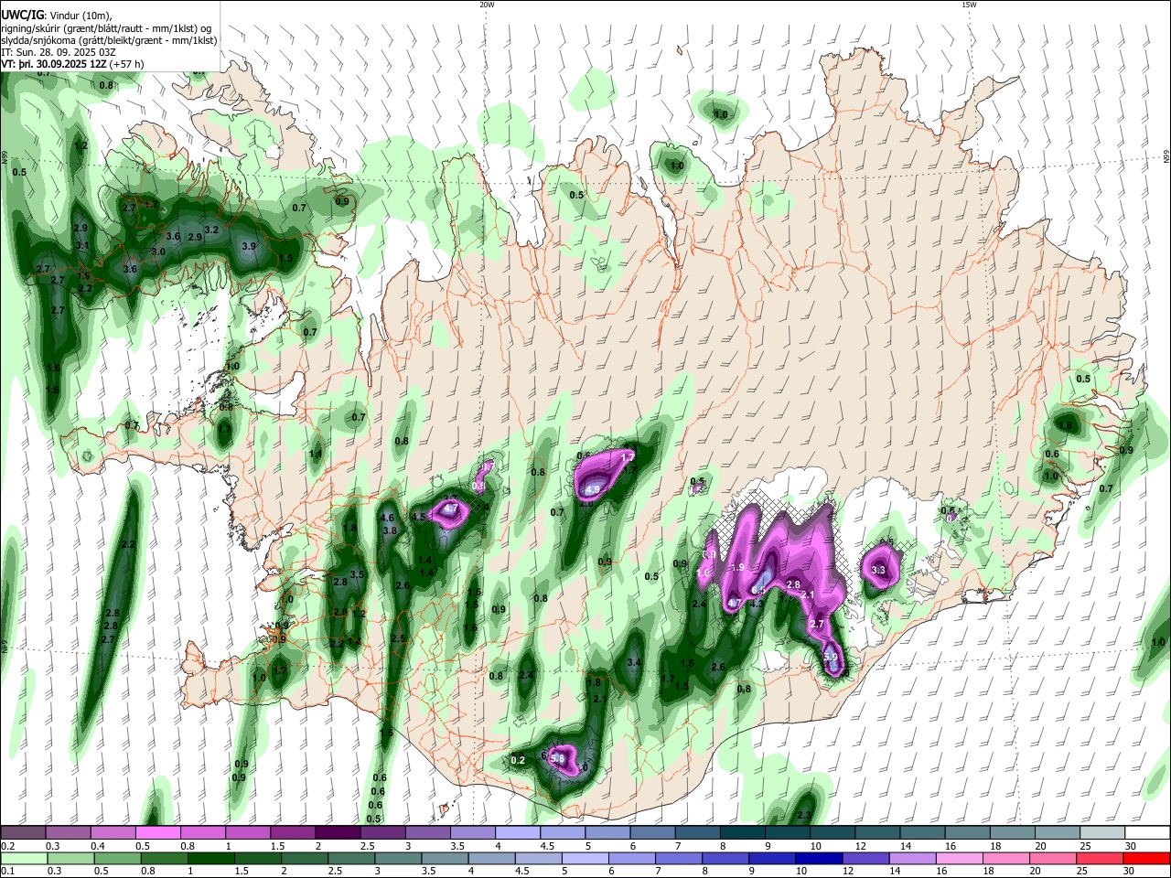Click the light pink rain swatch between 16 and 18
The image size is (1171, 878).
click(x=961, y=858)
